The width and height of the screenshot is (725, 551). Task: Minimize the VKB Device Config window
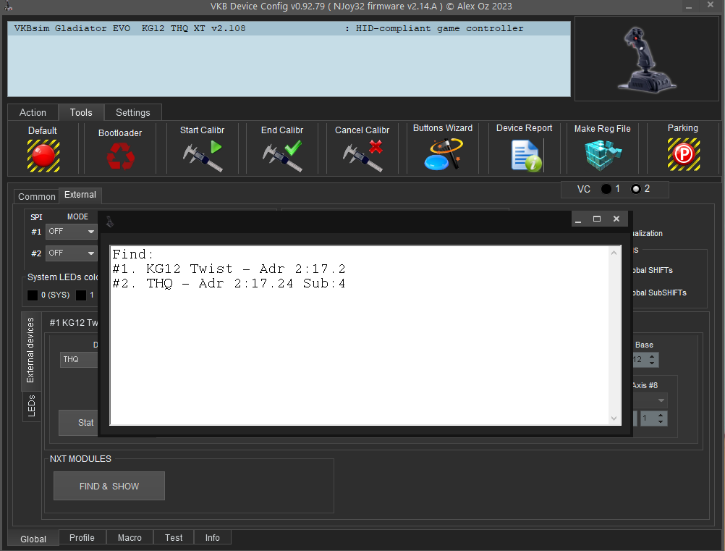[x=689, y=7]
